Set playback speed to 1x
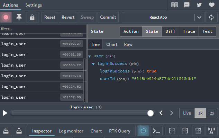The height and width of the screenshot is (138, 219). click(x=200, y=113)
